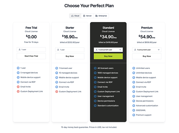Expand the Premium plan concurrent user dropdown

pyautogui.click(x=147, y=50)
